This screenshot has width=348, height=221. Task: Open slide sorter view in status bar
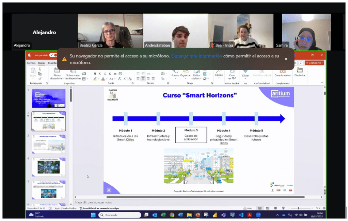[x=268, y=208]
